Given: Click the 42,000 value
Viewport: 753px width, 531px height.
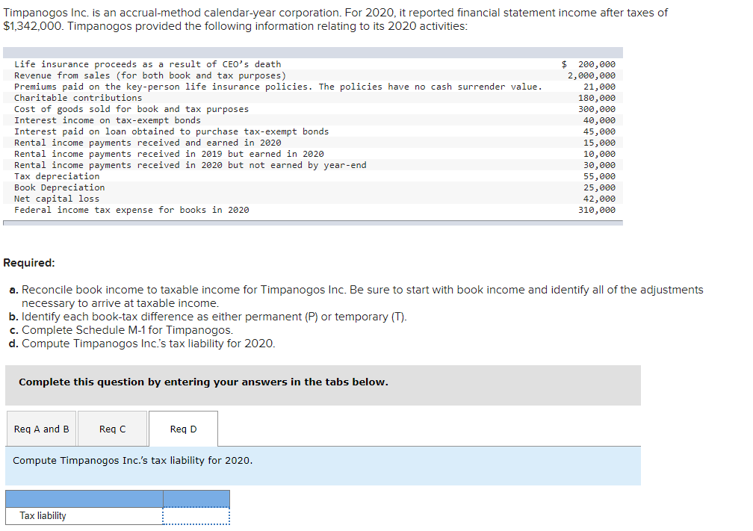Looking at the screenshot, I should click(x=599, y=199).
